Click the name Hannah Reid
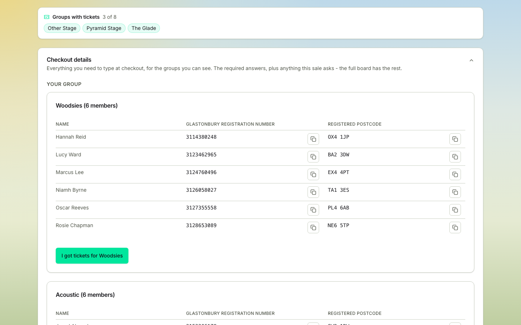521x325 pixels. tap(71, 137)
